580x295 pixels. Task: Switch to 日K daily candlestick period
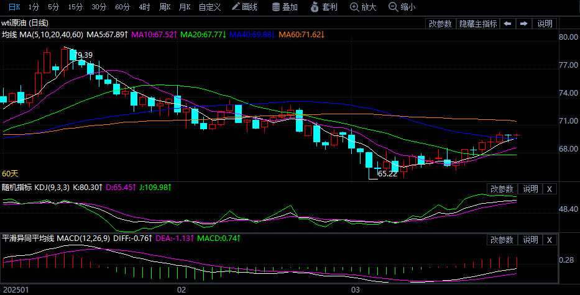click(x=13, y=7)
